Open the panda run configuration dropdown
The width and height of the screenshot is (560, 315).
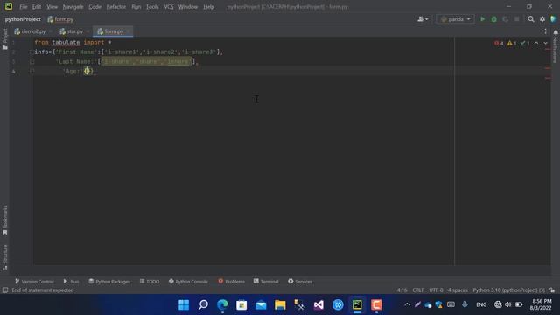(x=455, y=19)
